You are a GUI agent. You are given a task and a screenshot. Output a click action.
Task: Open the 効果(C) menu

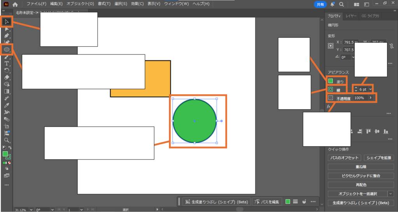click(138, 4)
